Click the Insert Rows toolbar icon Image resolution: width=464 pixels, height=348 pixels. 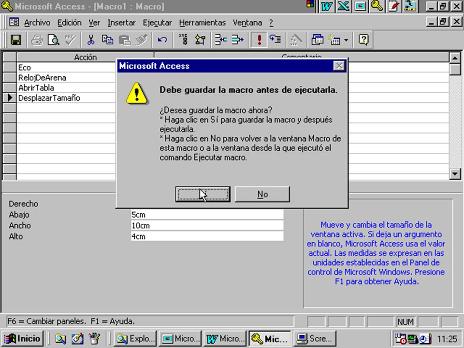[221, 40]
